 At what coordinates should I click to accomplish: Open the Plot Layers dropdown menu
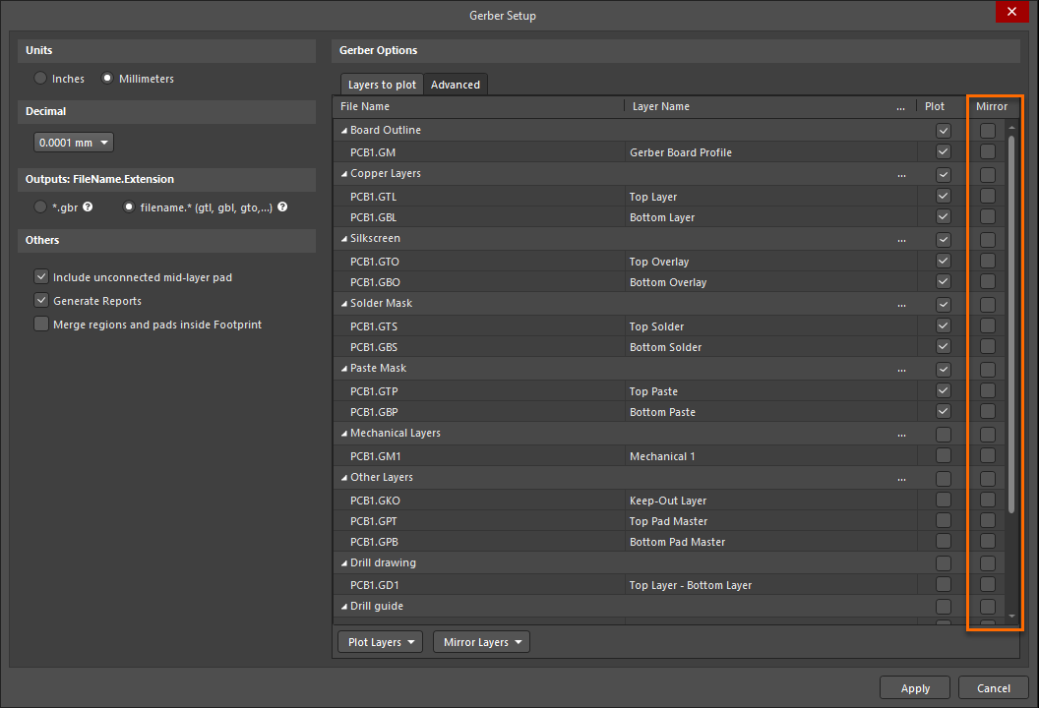click(x=380, y=642)
